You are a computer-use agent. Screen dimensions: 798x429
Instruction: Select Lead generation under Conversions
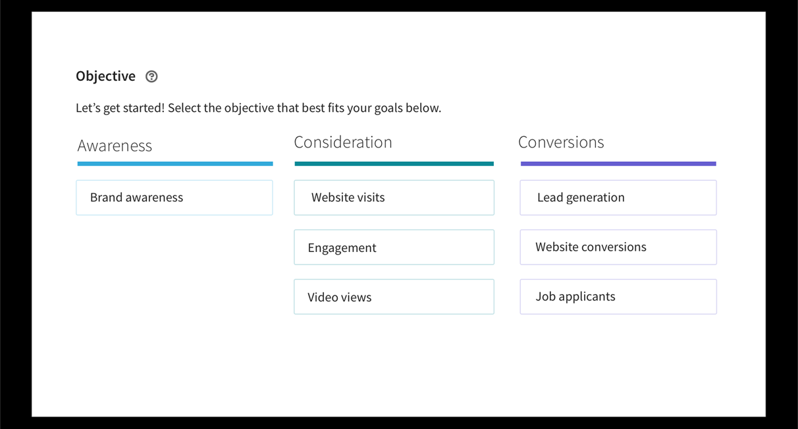click(618, 197)
